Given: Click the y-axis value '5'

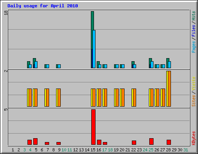Looking at the screenshot, I should pos(6,109).
